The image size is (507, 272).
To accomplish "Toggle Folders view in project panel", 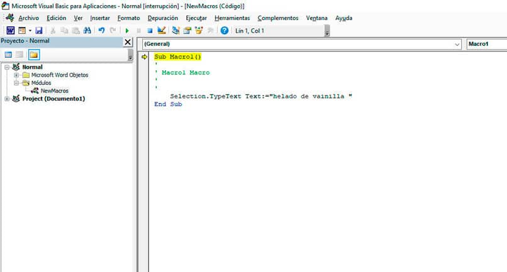I will point(33,55).
